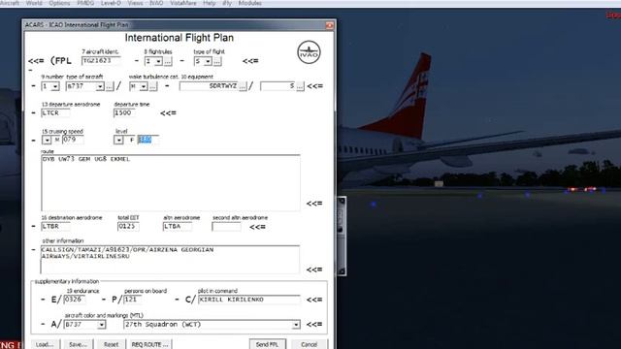Click the flight level 360 field
This screenshot has height=349, width=621.
147,140
